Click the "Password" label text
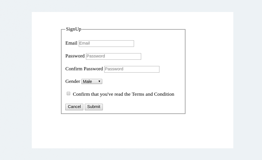Screen dimensions: 262x160 [75, 56]
